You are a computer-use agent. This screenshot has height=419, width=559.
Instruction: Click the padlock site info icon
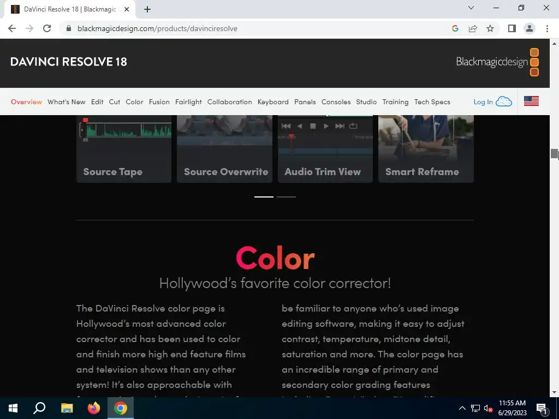[x=69, y=28]
